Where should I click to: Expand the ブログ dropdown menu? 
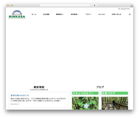coord(89,14)
